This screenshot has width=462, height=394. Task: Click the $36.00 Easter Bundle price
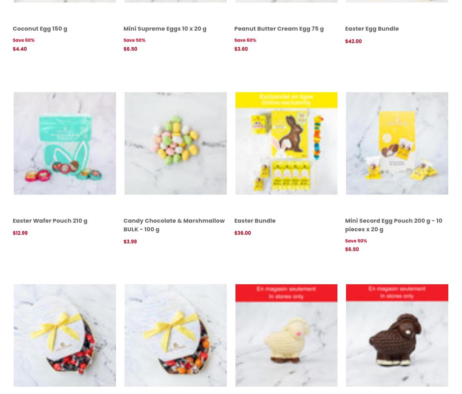point(242,233)
